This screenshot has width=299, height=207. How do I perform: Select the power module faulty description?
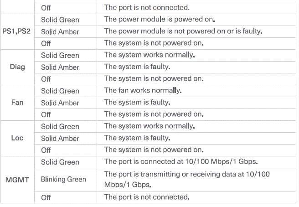(184, 31)
